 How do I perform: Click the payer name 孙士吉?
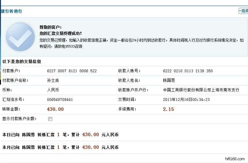(53, 81)
